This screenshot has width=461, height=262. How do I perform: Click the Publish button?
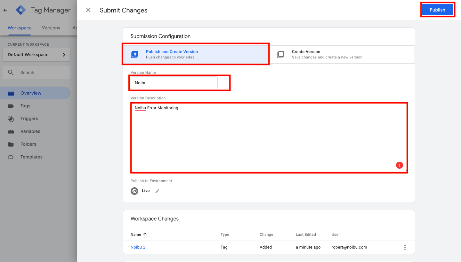[x=437, y=10]
